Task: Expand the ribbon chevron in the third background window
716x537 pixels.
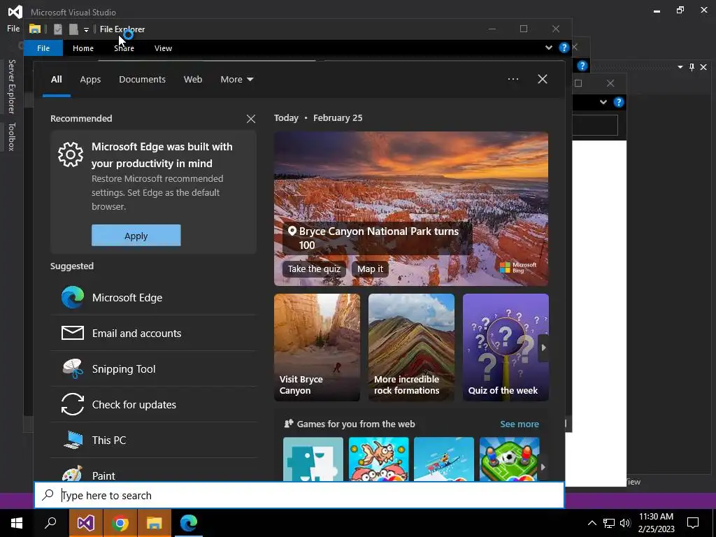Action: [x=603, y=102]
